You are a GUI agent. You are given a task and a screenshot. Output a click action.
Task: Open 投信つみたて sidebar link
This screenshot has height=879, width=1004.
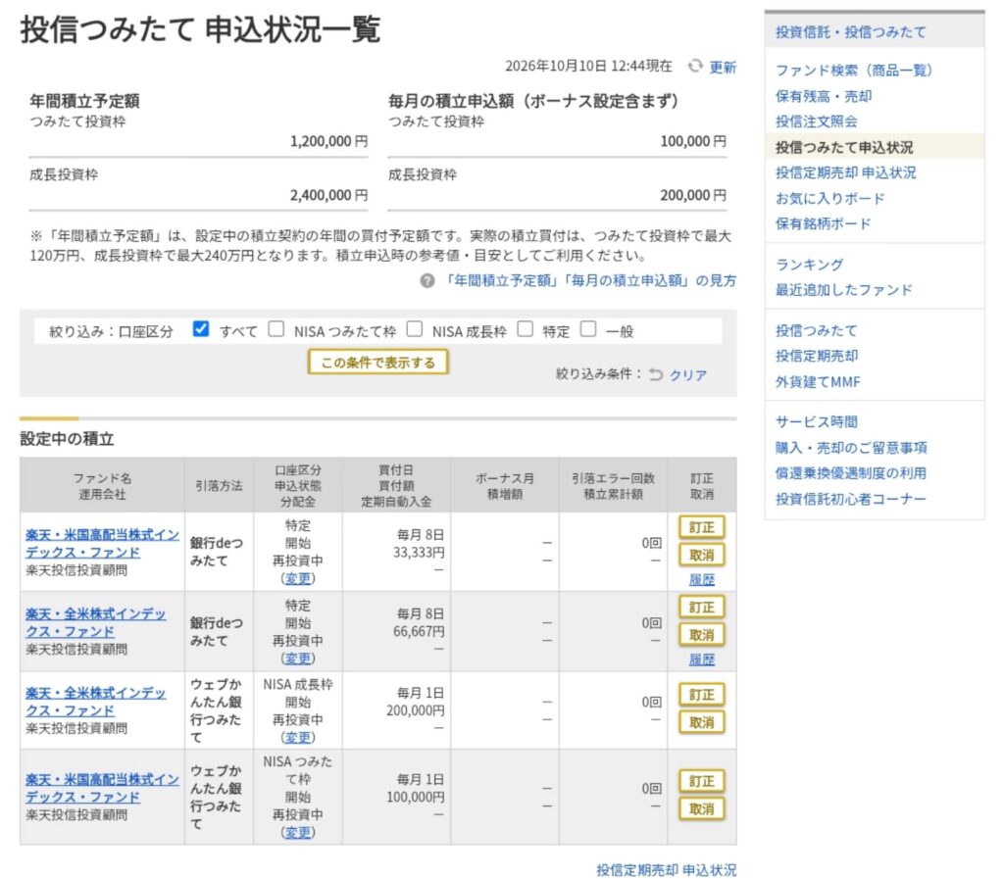(x=817, y=331)
